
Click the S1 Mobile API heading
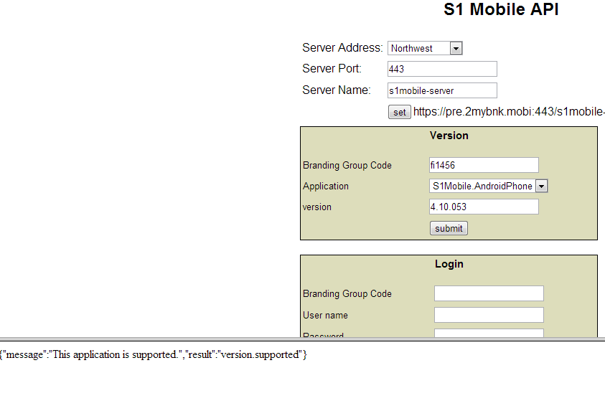(x=501, y=9)
